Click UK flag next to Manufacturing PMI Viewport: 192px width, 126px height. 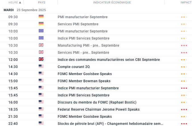point(41,45)
